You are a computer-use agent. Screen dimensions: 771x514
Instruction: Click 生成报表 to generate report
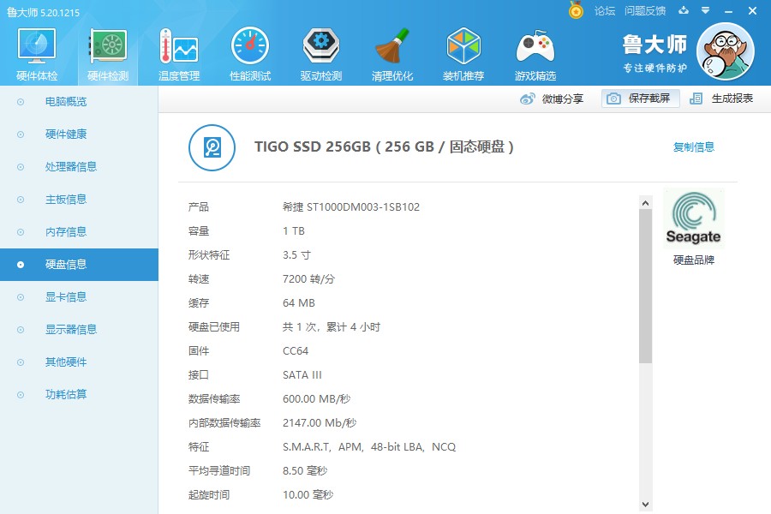(722, 99)
